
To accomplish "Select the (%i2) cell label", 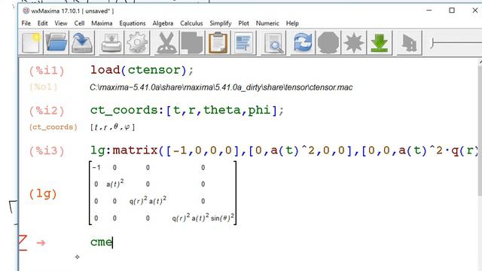I will tap(47, 111).
